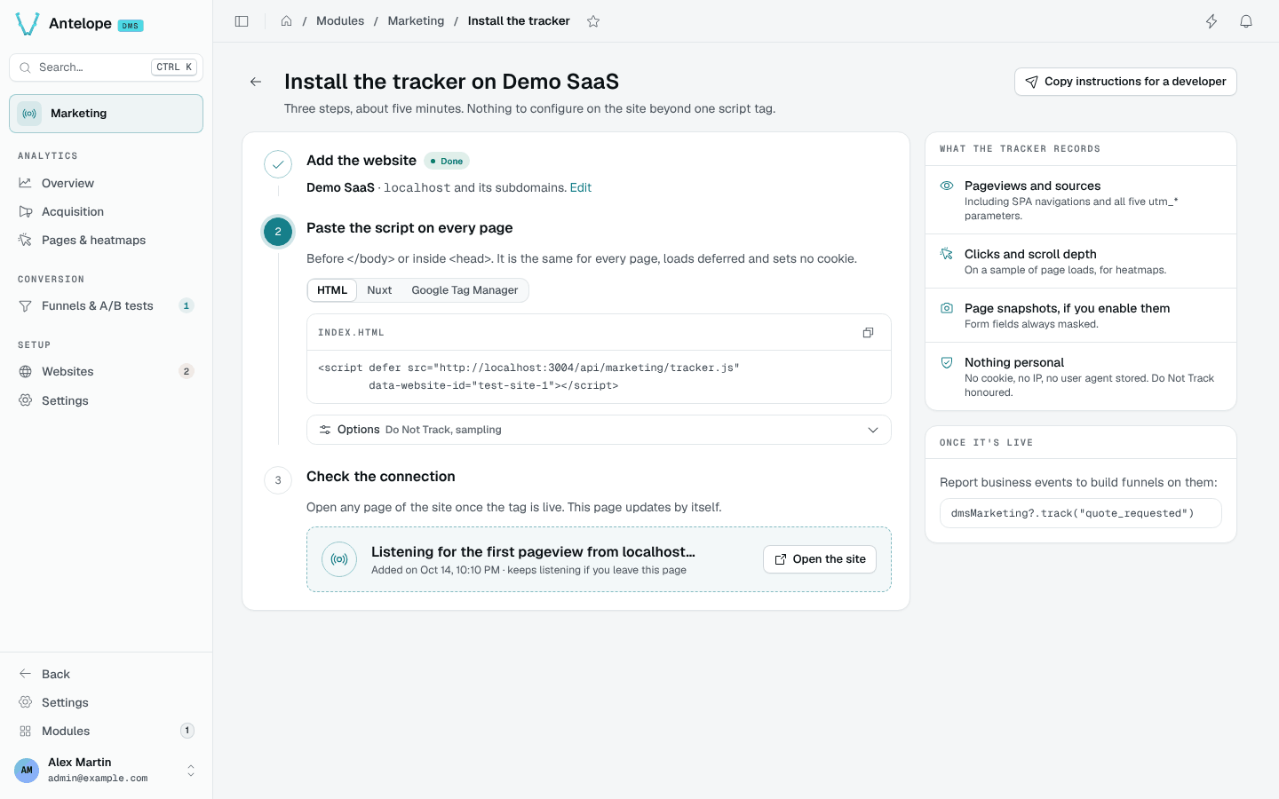Viewport: 1279px width, 799px height.
Task: Click the listening broadcast status icon
Action: (339, 559)
